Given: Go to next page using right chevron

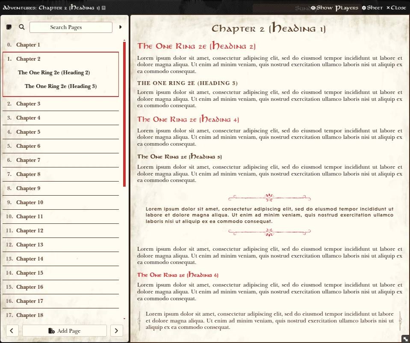Looking at the screenshot, I should [117, 331].
